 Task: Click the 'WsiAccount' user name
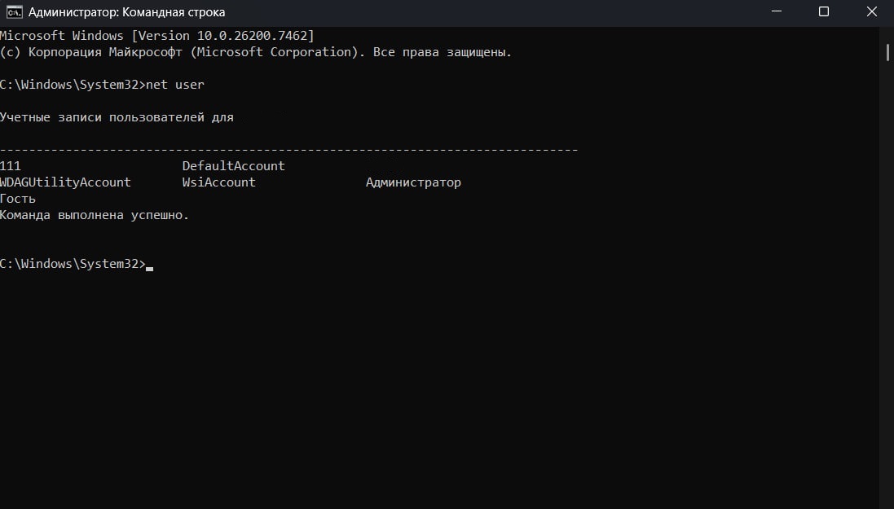click(x=218, y=182)
